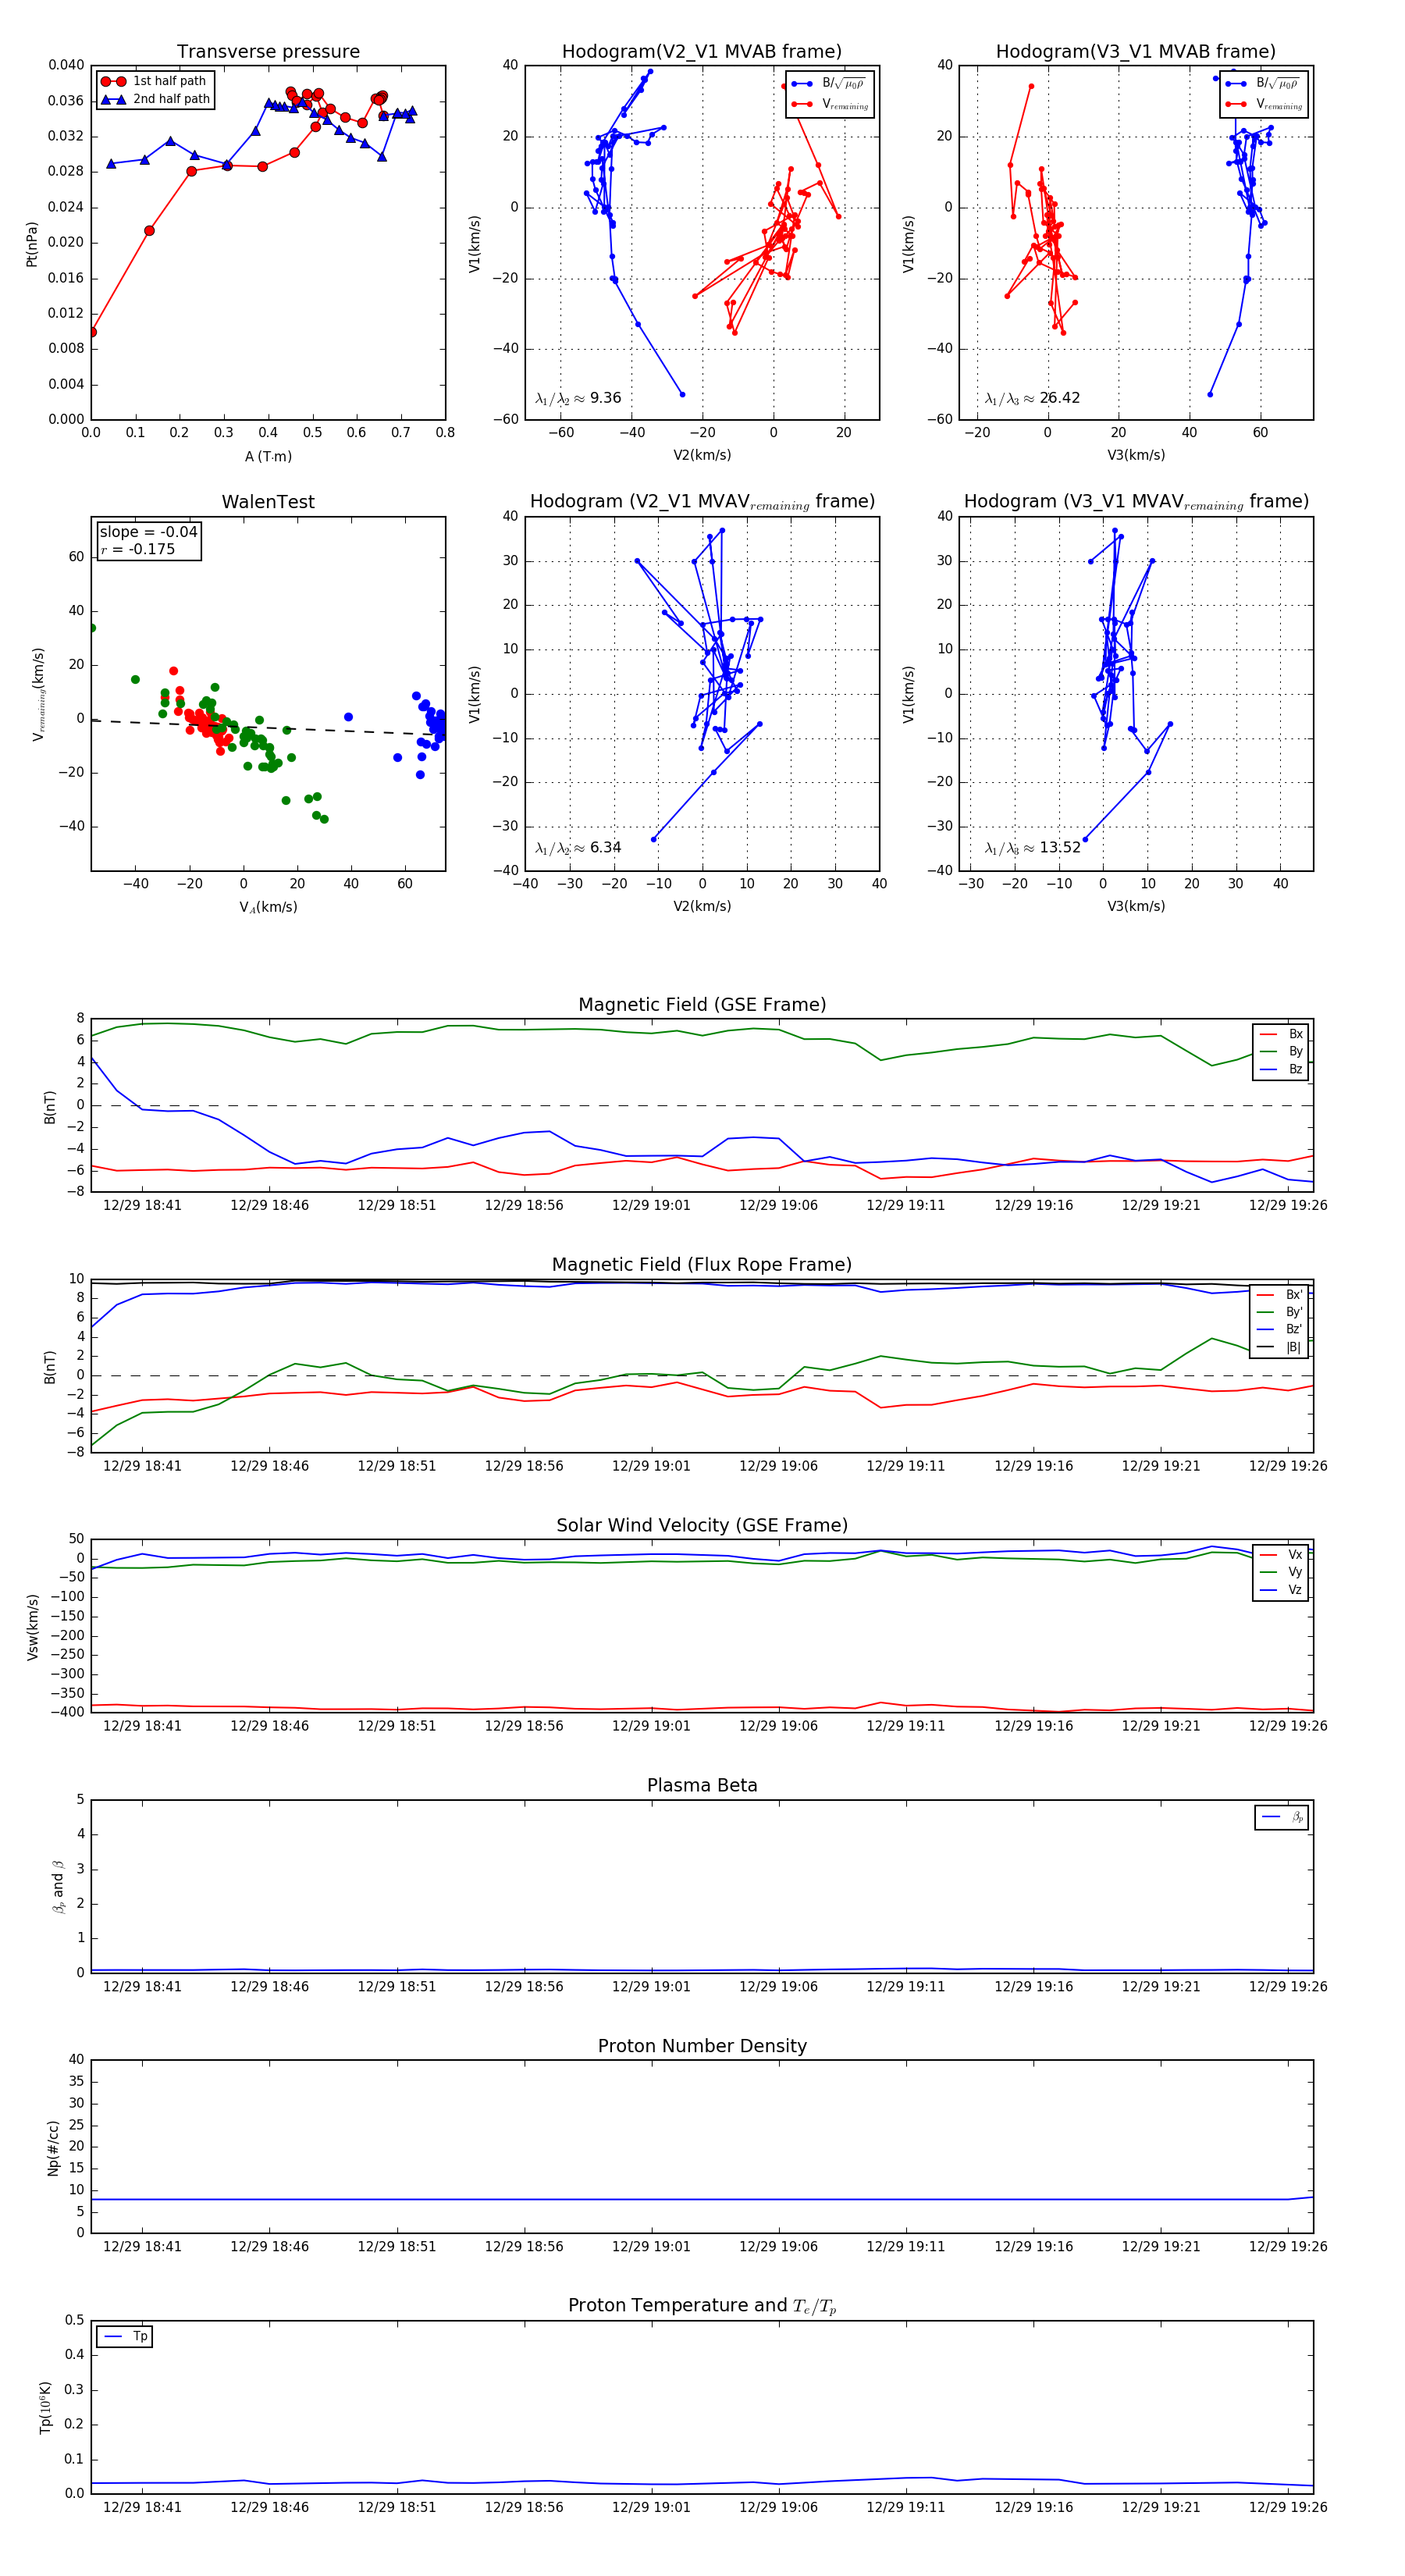
Task: Select the B/√μ0ρ legend entry in the V2_V1 MVAB hodogram
Action: click(x=829, y=84)
